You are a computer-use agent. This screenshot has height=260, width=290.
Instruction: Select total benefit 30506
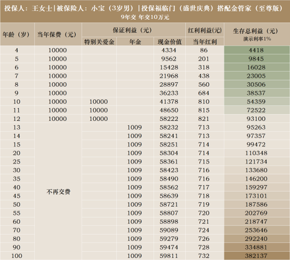[256, 85]
